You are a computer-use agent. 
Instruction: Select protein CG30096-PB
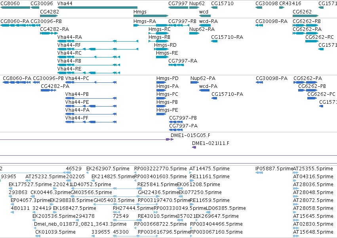coord(48,78)
